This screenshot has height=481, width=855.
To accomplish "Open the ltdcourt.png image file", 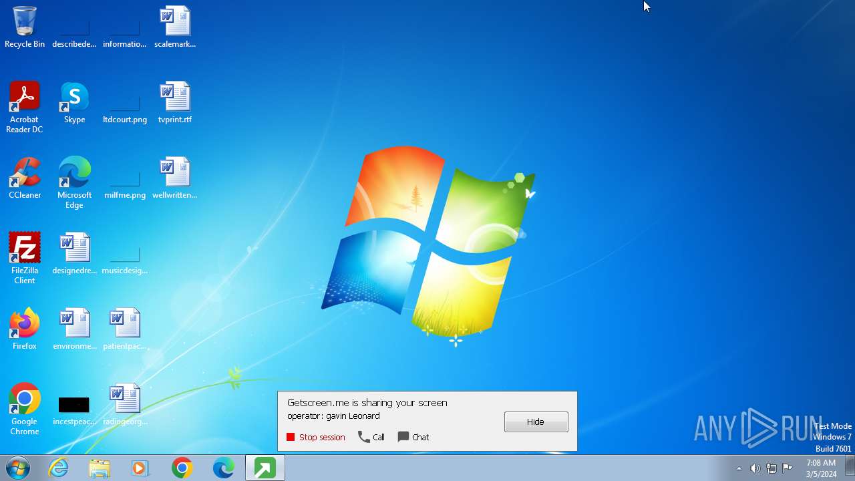I will point(125,104).
